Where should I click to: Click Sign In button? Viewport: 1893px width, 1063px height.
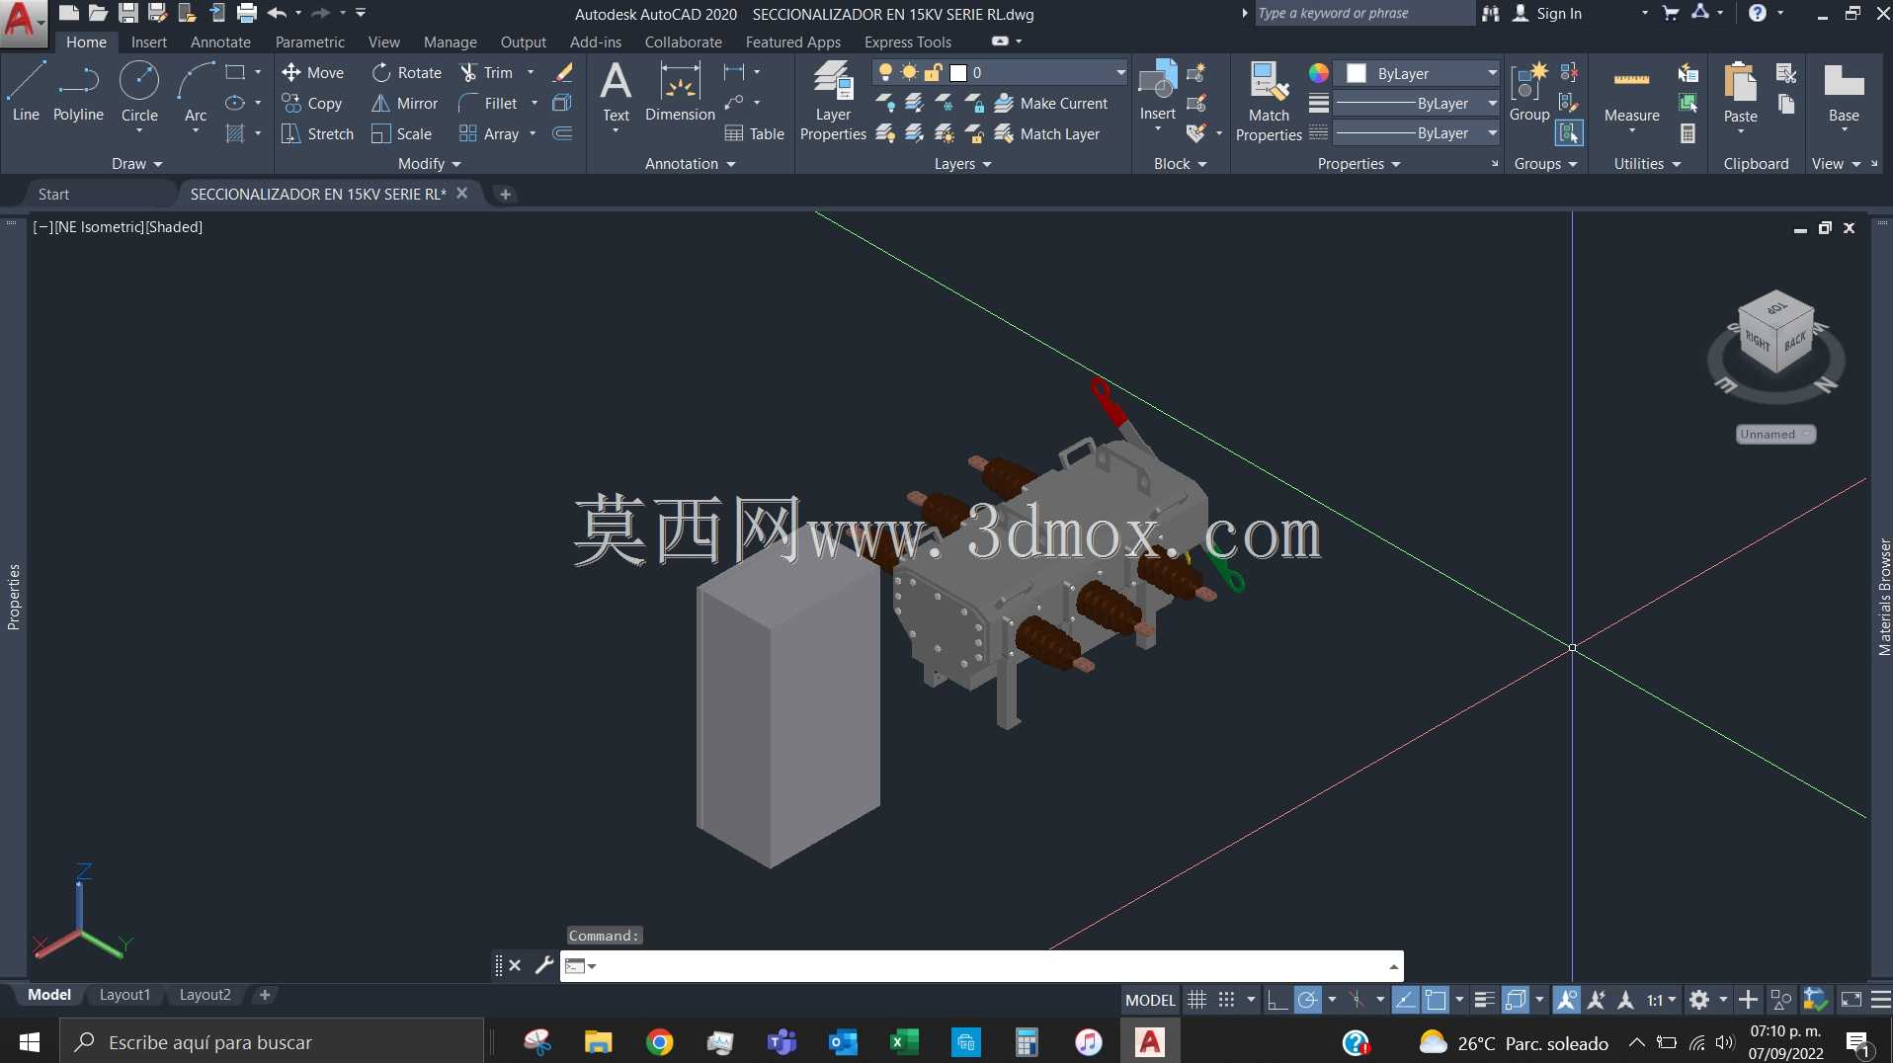[x=1547, y=13]
